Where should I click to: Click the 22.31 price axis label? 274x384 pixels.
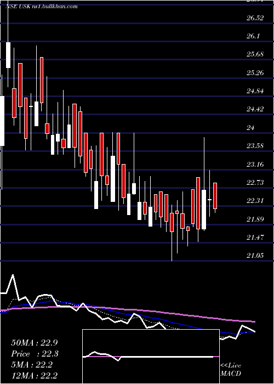point(255,201)
